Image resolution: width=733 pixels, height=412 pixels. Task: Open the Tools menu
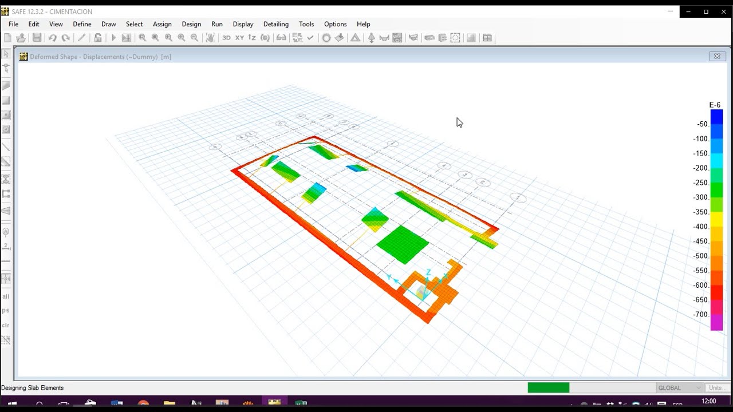[306, 24]
